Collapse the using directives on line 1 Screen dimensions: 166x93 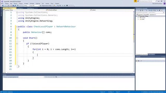coord(17,12)
